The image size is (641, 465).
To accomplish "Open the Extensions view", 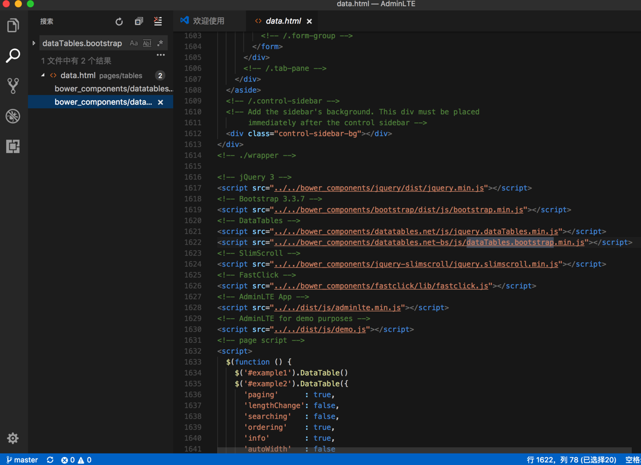I will pos(13,146).
